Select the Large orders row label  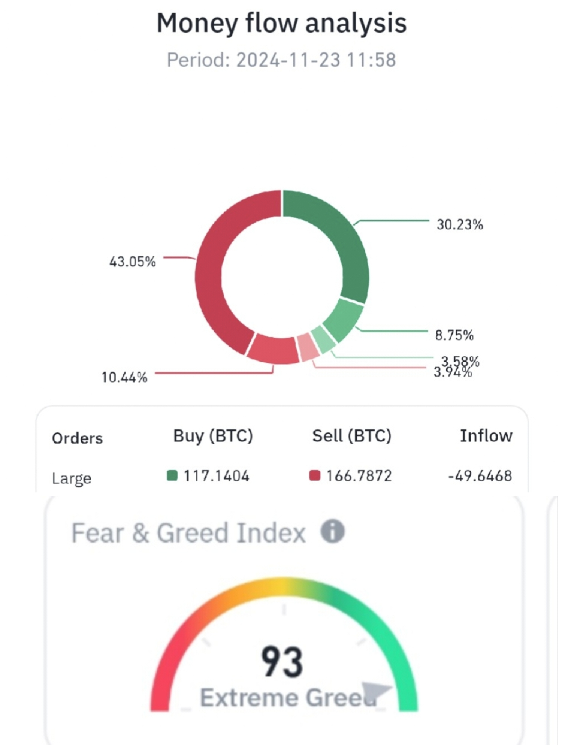72,478
